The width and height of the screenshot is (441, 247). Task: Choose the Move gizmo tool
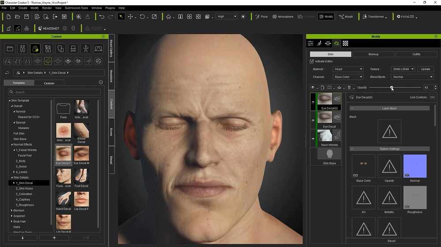point(130,17)
